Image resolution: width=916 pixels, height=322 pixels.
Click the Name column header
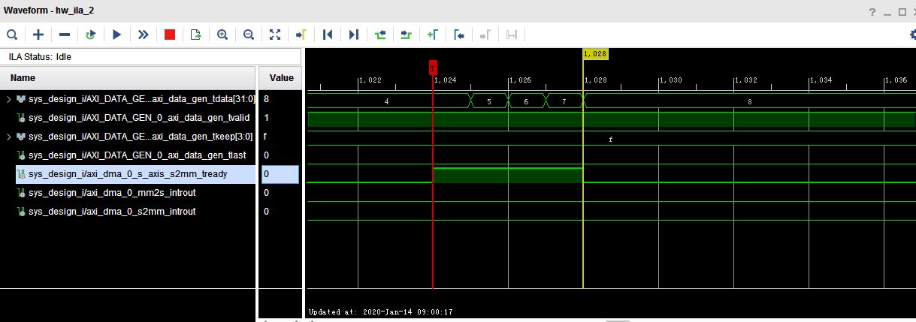click(128, 78)
